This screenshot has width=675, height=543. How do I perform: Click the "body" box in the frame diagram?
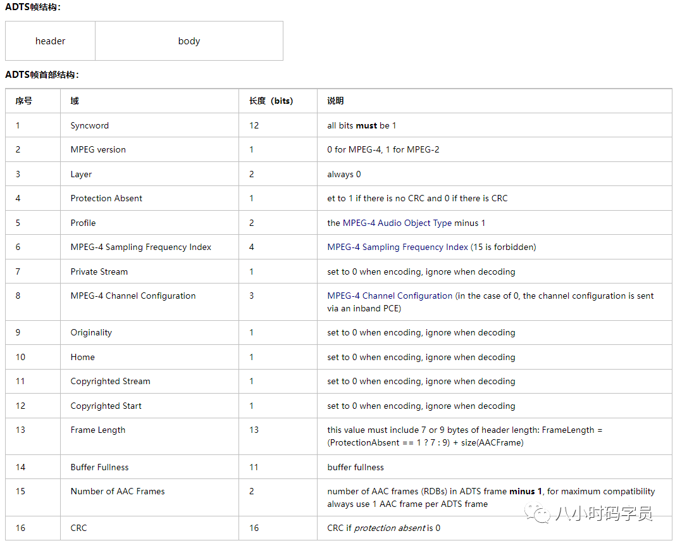pyautogui.click(x=189, y=41)
